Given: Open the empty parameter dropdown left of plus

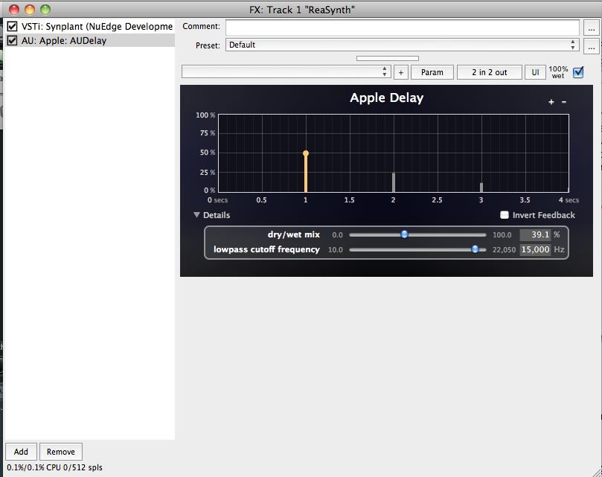Looking at the screenshot, I should [286, 72].
